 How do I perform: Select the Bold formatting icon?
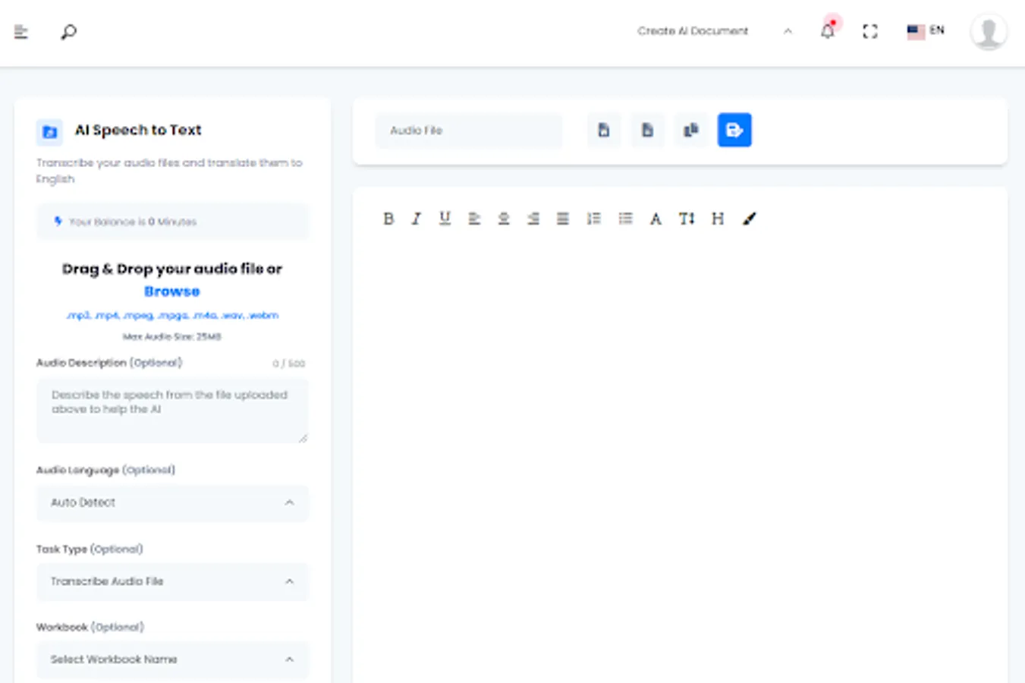pyautogui.click(x=388, y=219)
